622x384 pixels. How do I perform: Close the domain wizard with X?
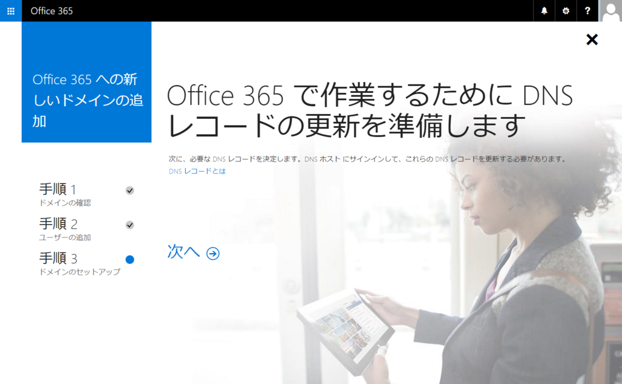[x=592, y=39]
